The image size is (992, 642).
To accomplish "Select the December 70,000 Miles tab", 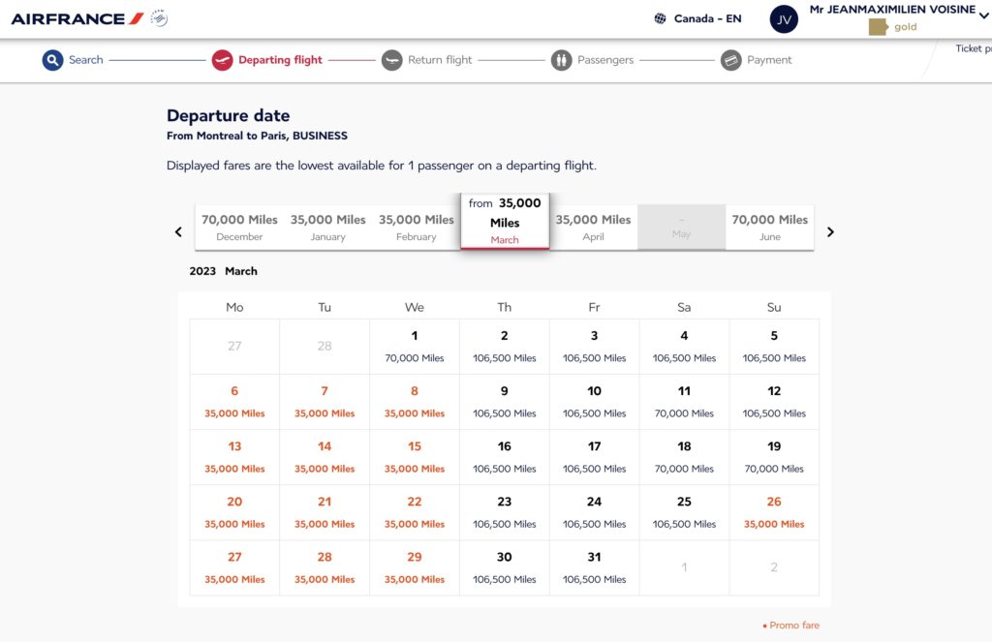I will point(239,228).
